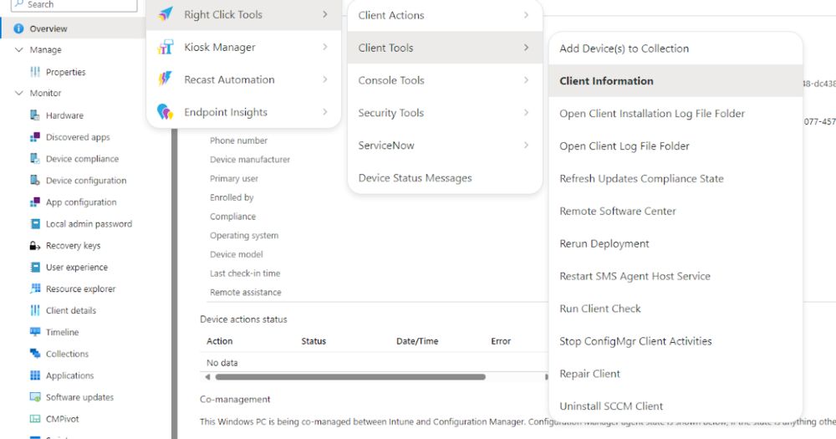Image resolution: width=836 pixels, height=439 pixels.
Task: Open Recovery keys in sidebar
Action: click(73, 245)
